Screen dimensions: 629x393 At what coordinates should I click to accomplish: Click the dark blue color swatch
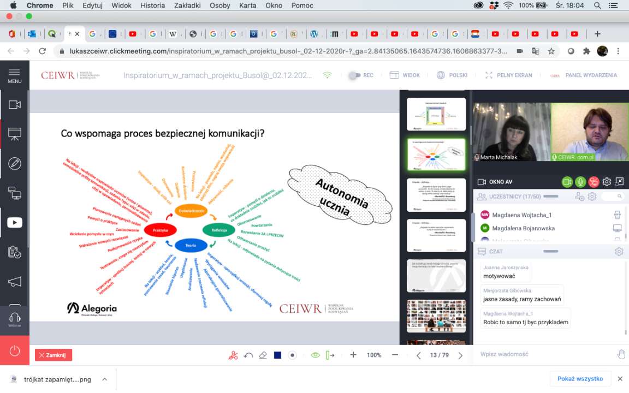pyautogui.click(x=277, y=355)
